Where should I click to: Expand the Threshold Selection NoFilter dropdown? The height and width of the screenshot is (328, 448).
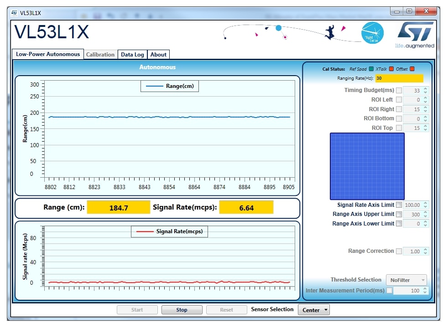pyautogui.click(x=406, y=280)
